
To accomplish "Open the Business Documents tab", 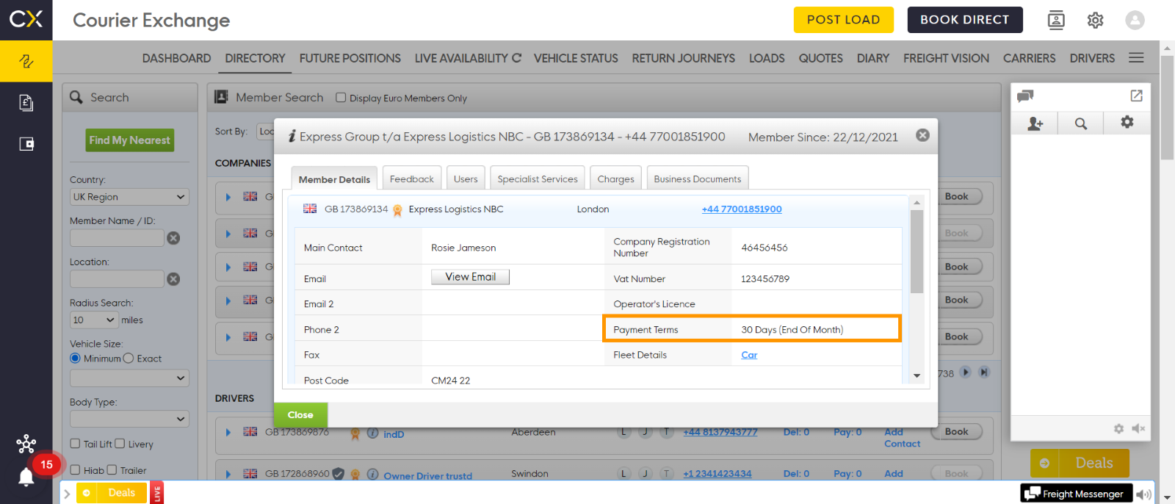I will [697, 179].
